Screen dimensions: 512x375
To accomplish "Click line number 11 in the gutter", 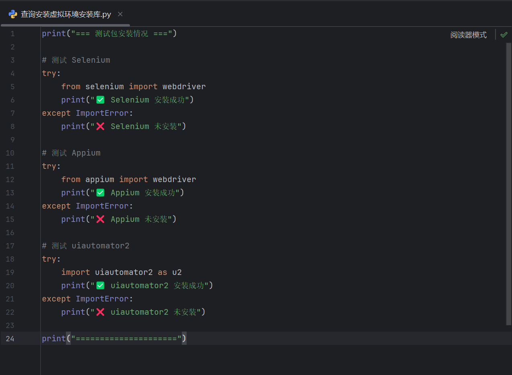I will pos(10,166).
